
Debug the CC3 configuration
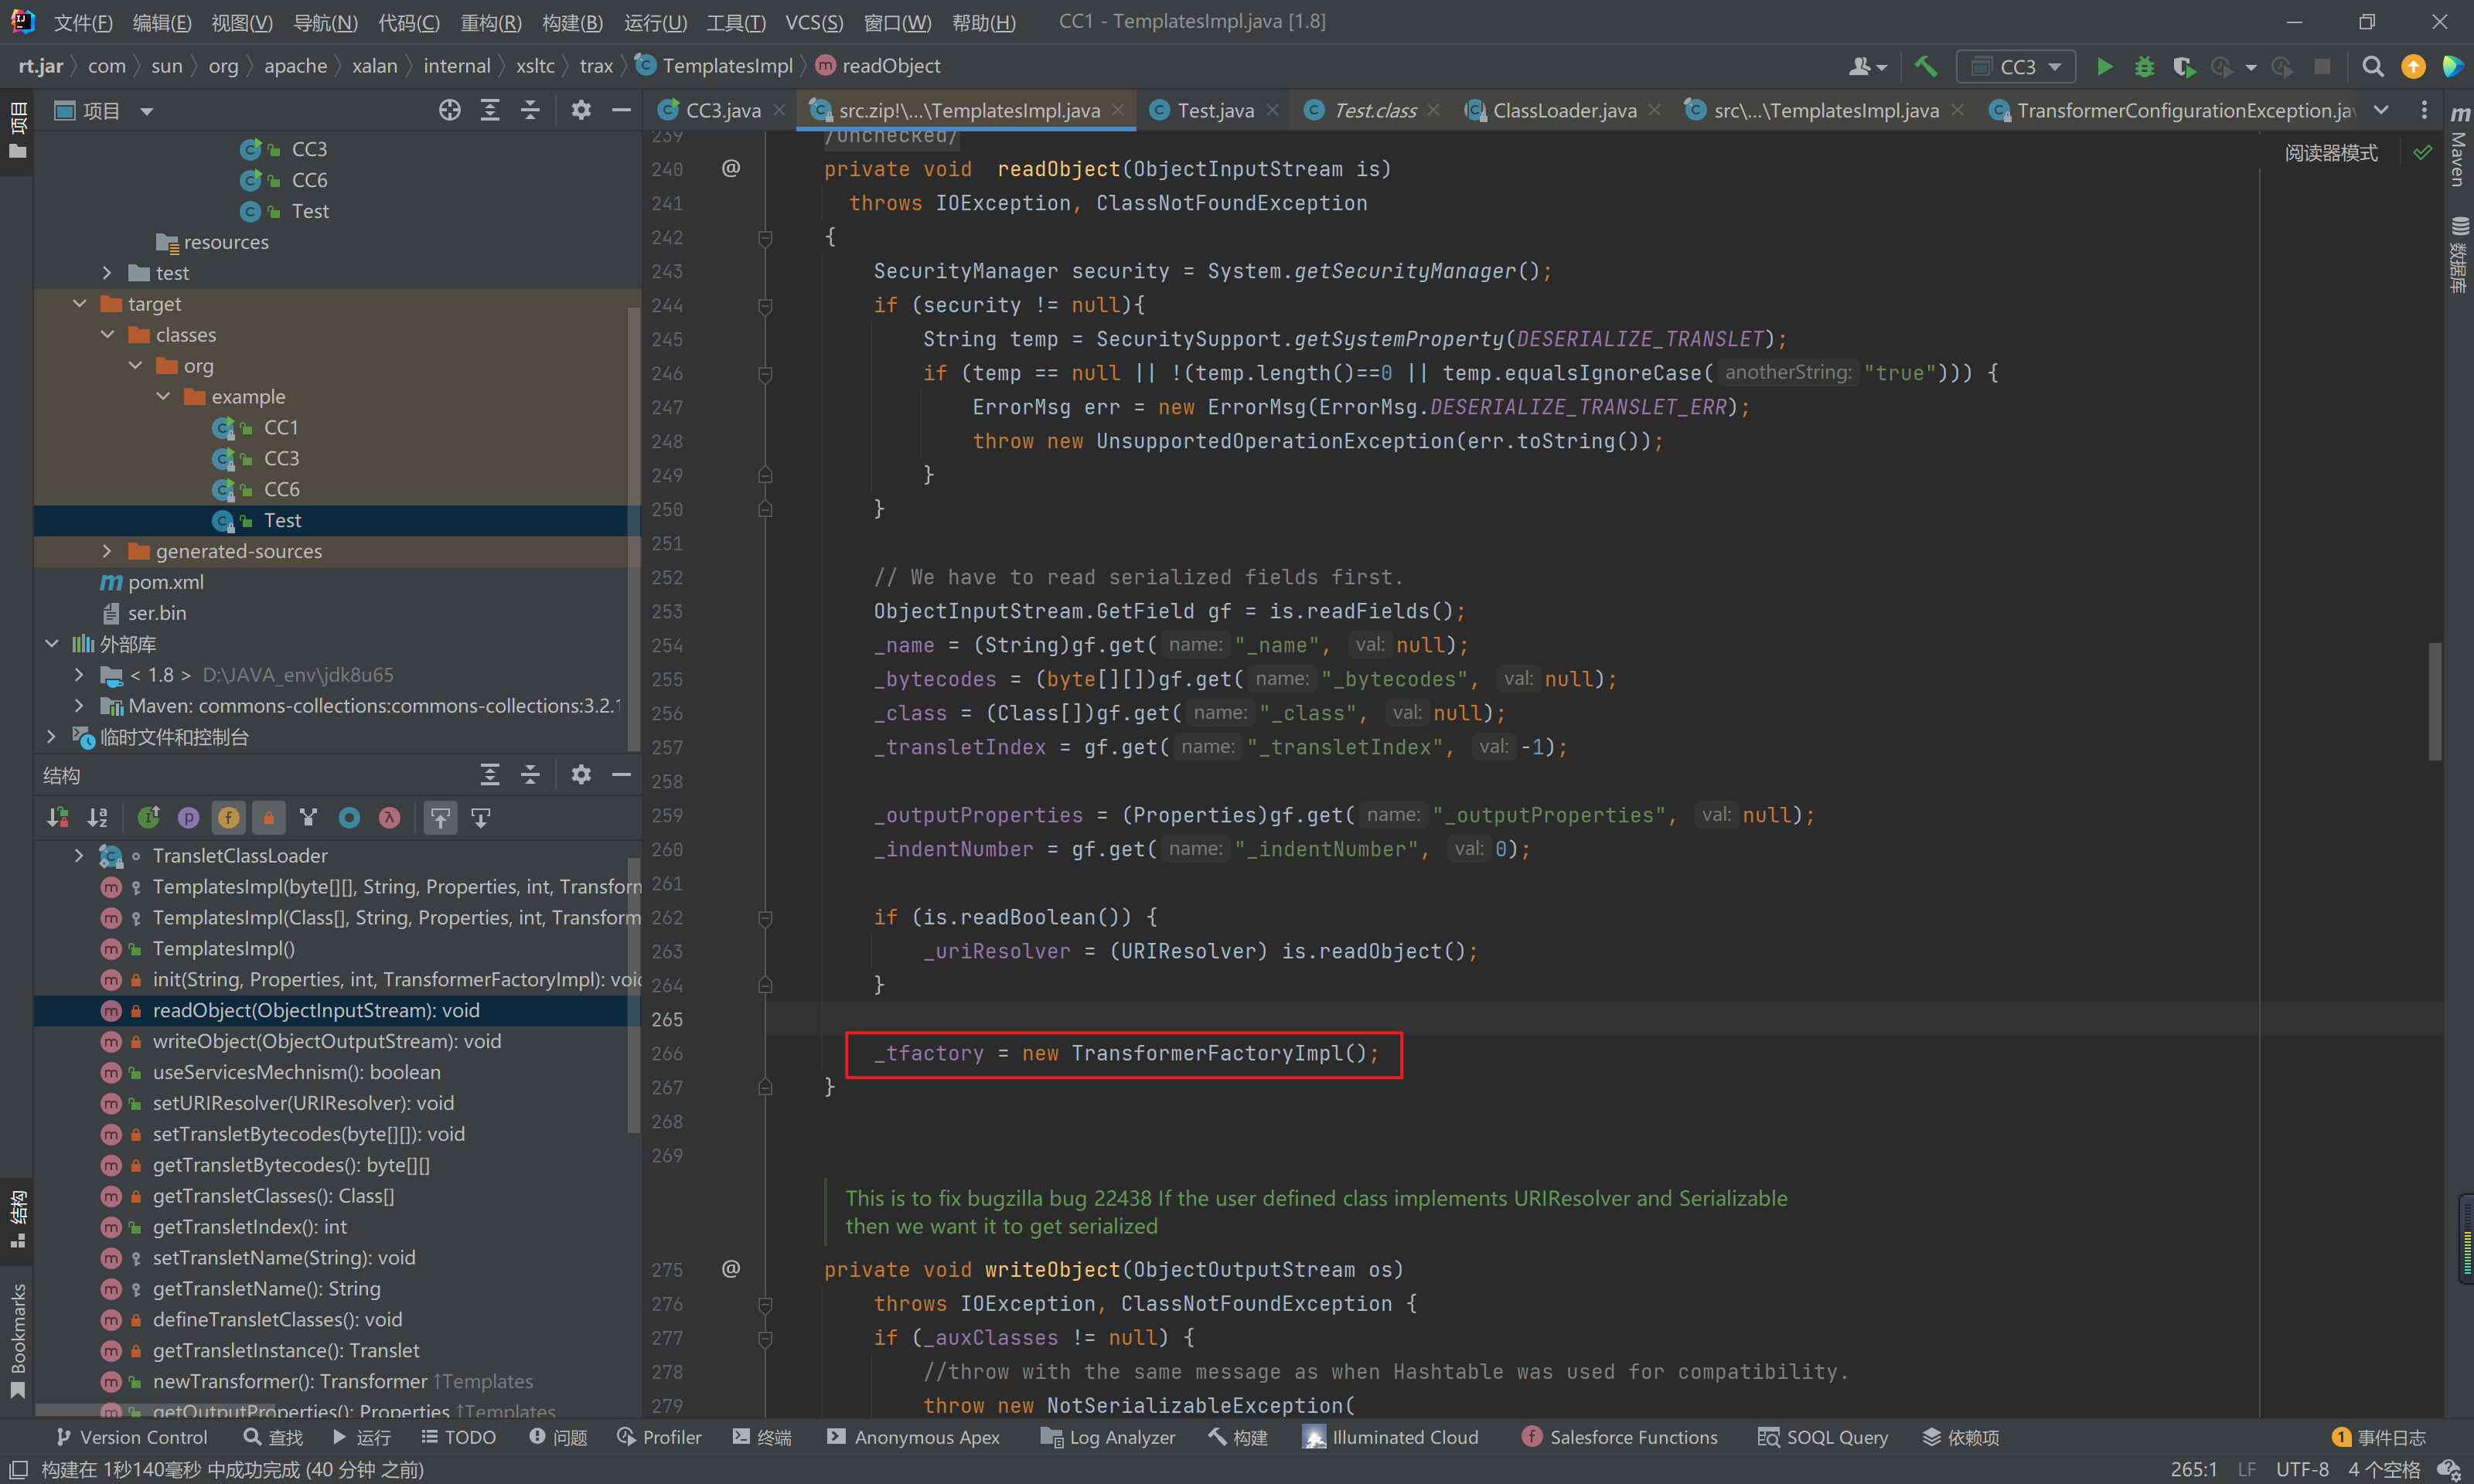(x=2144, y=66)
